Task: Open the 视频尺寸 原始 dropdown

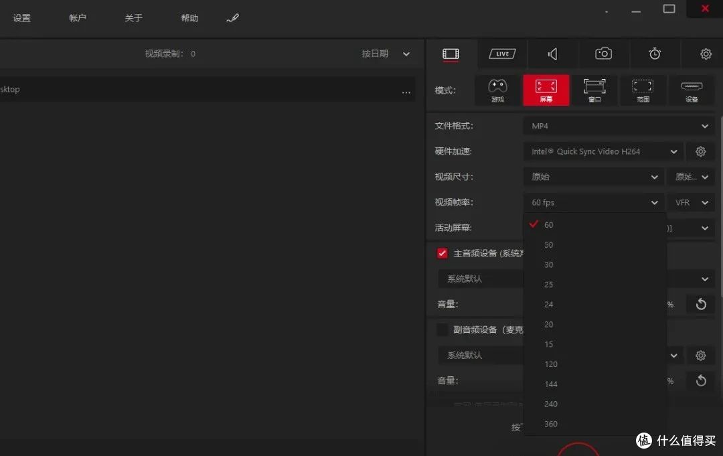Action: pyautogui.click(x=593, y=177)
